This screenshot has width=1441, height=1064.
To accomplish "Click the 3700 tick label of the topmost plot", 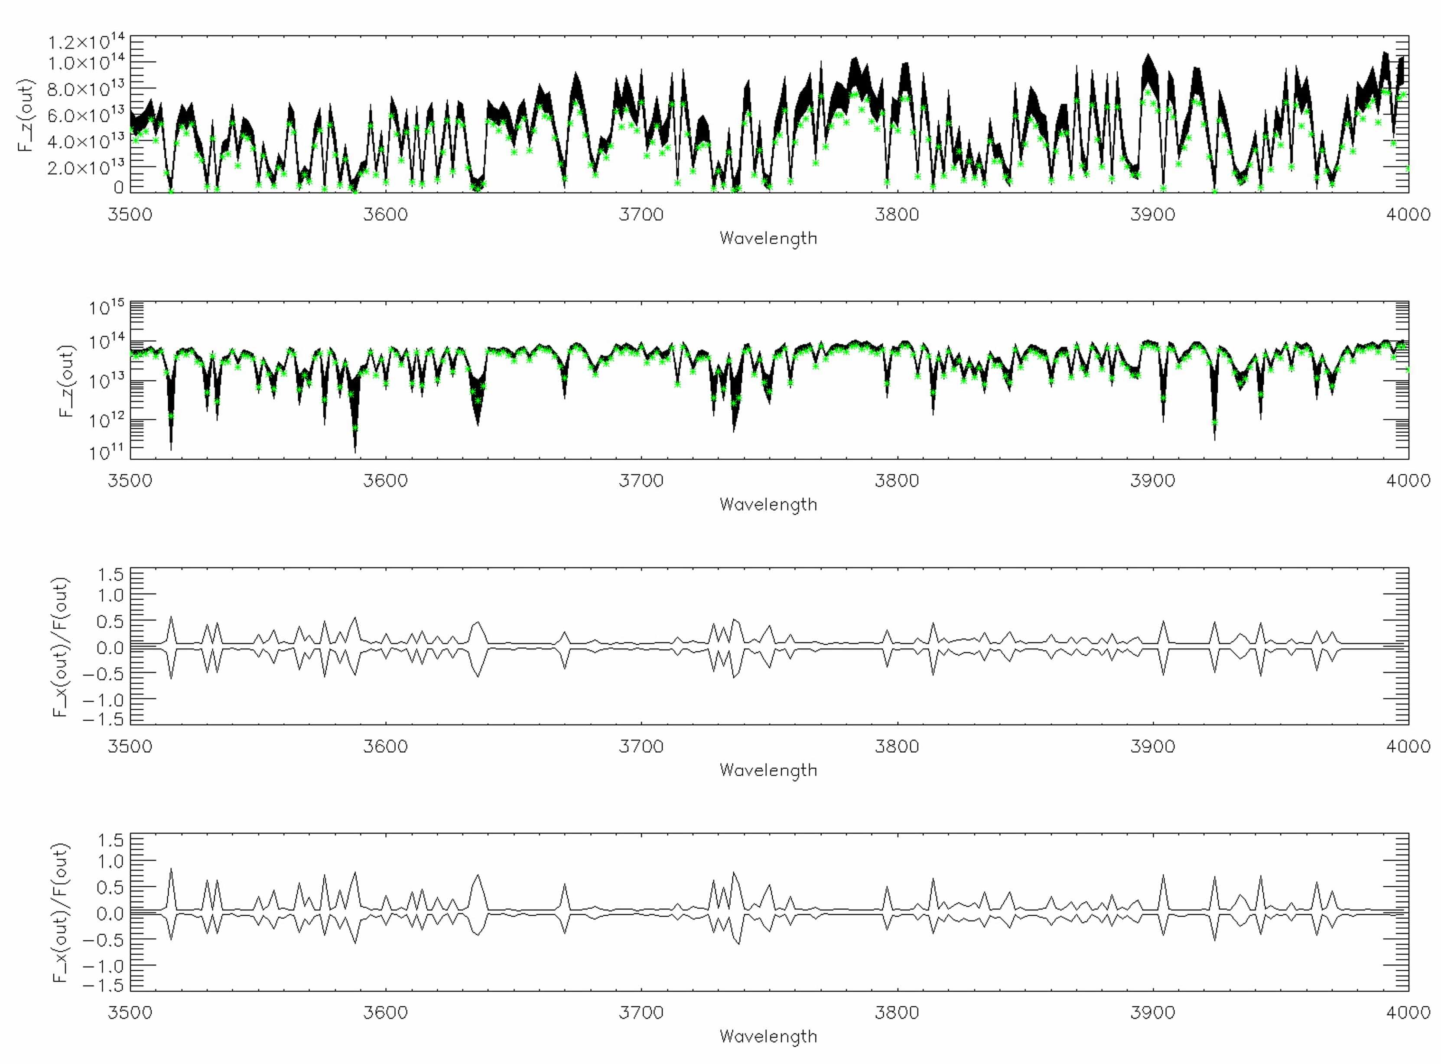I will click(x=641, y=215).
